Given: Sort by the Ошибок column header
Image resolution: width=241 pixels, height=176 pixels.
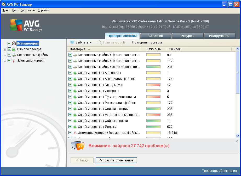Looking at the screenshot, I should pyautogui.click(x=199, y=49).
